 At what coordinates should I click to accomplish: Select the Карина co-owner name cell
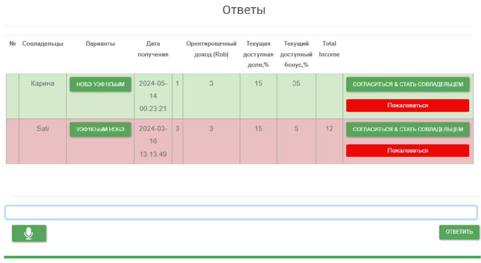43,84
